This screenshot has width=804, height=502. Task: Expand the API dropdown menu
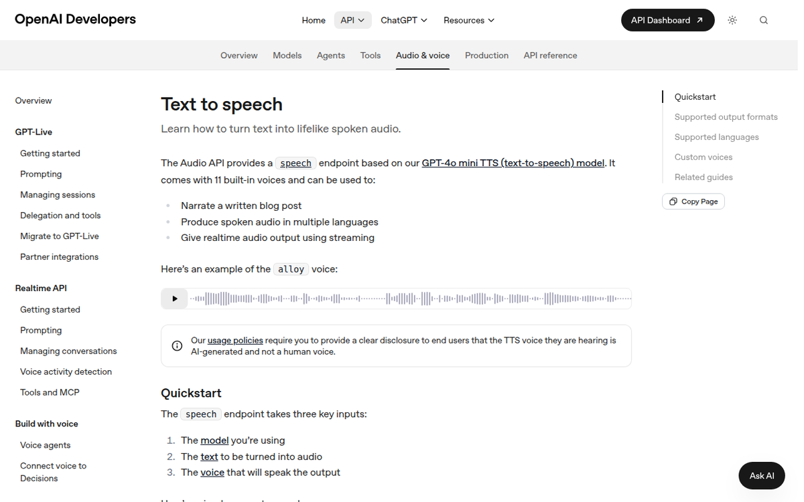coord(352,20)
